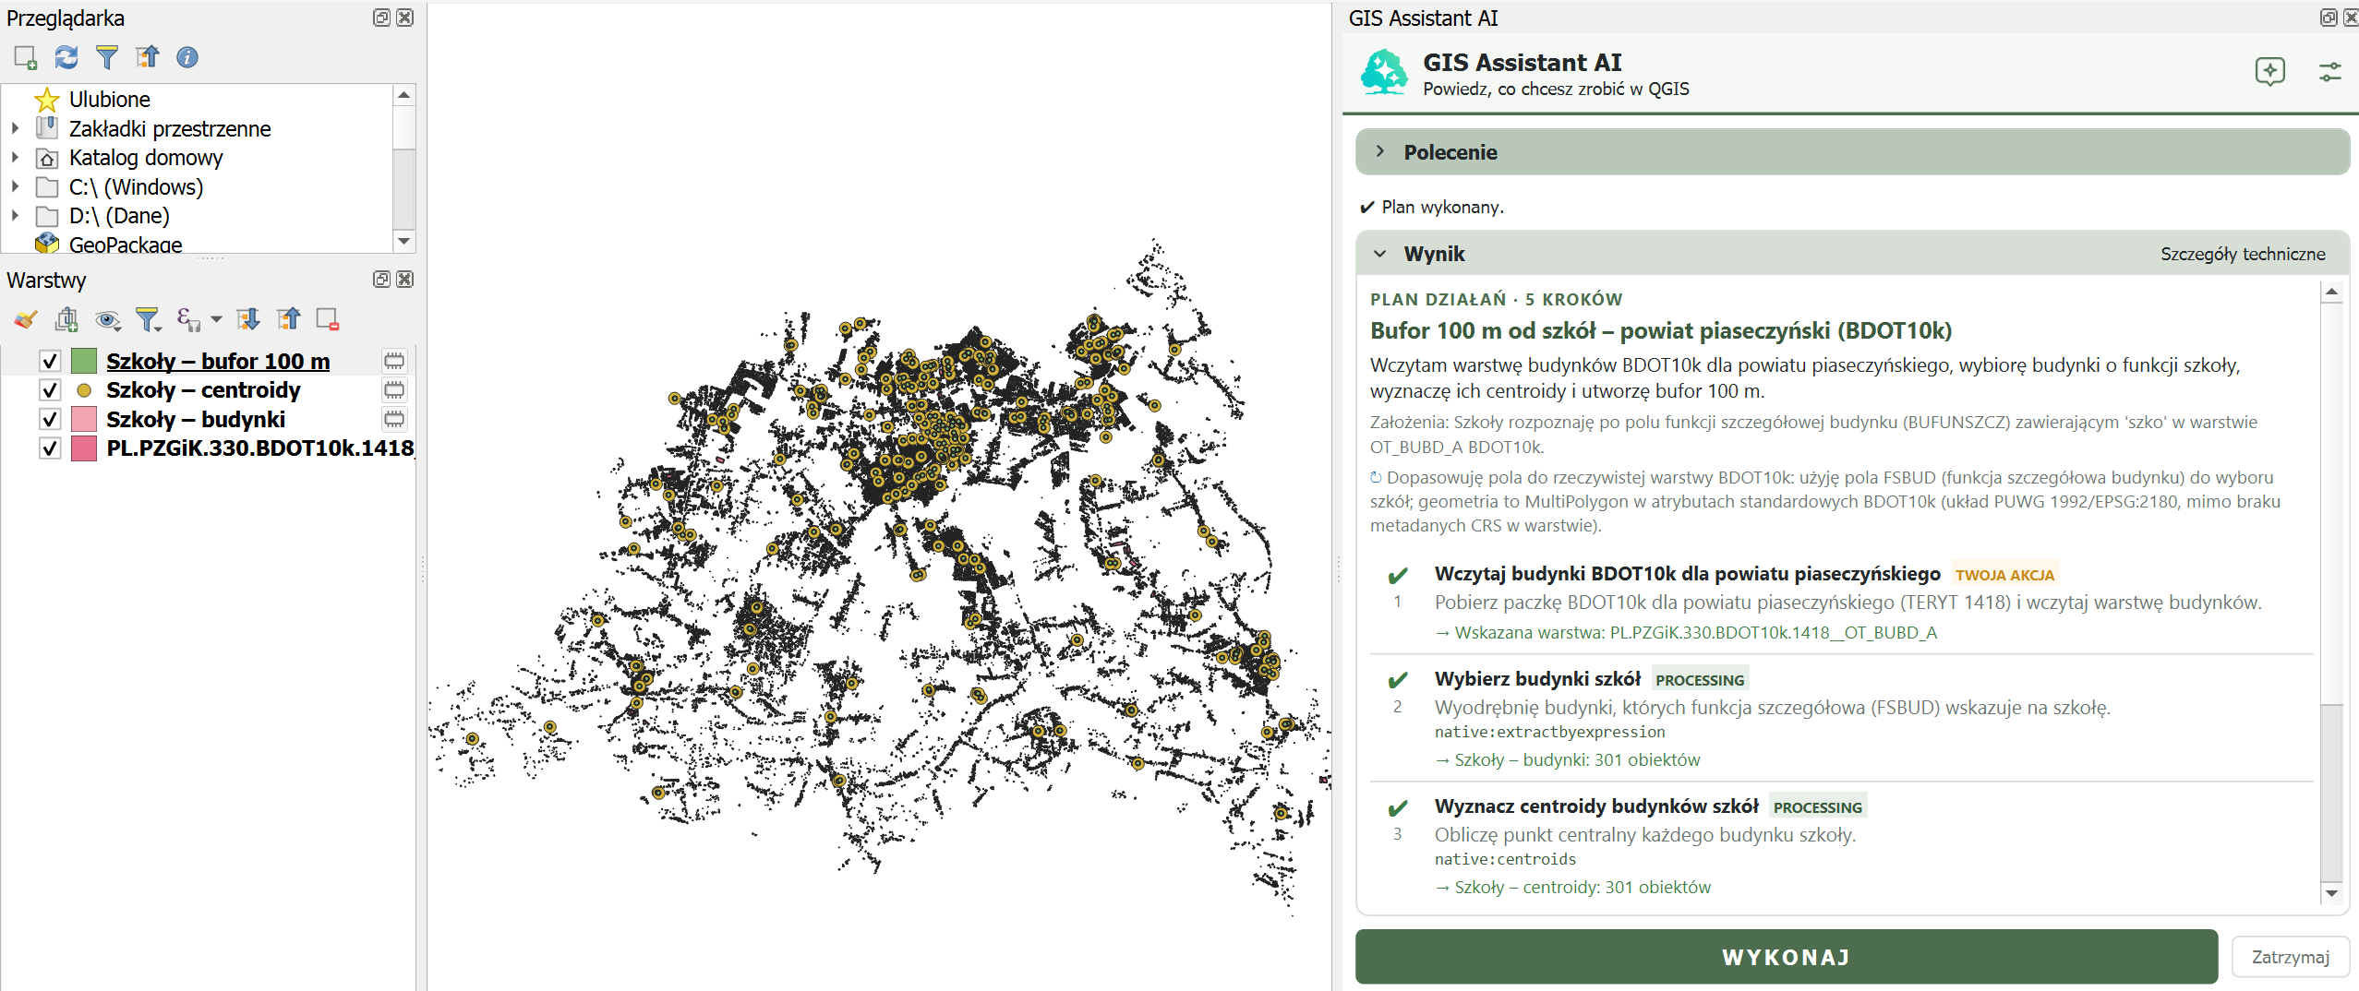Screen dimensions: 2359x991
Task: Click green swatch of Szkoły – bufor 100 m
Action: tap(84, 361)
